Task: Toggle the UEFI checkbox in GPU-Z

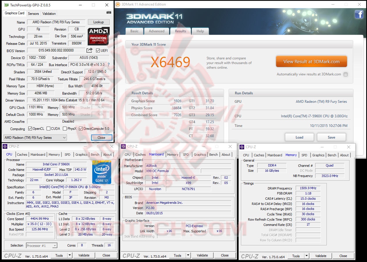Action: (x=97, y=50)
